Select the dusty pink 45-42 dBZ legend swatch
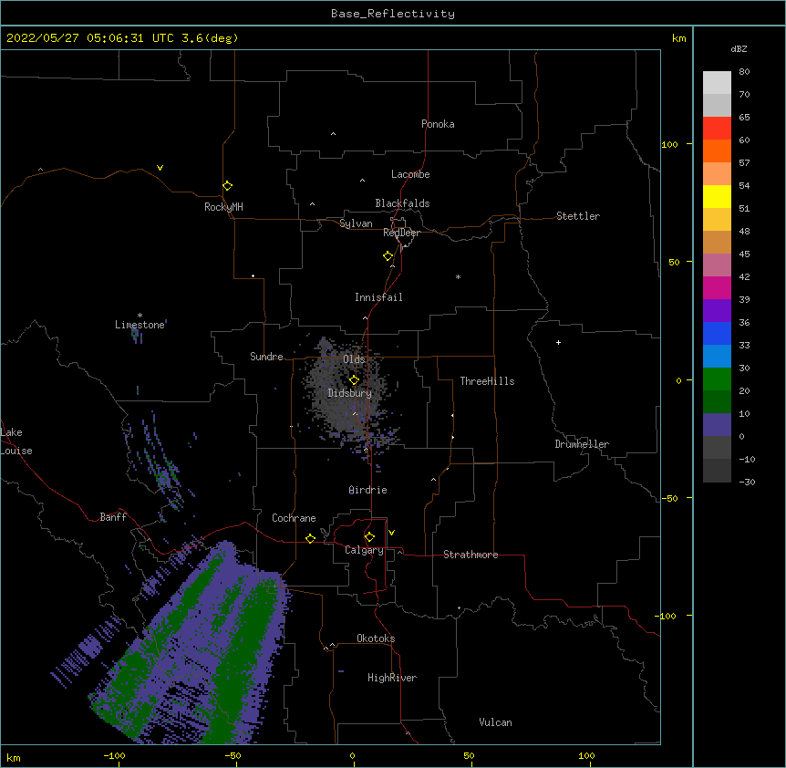Screen dimensions: 786x768 [717, 265]
